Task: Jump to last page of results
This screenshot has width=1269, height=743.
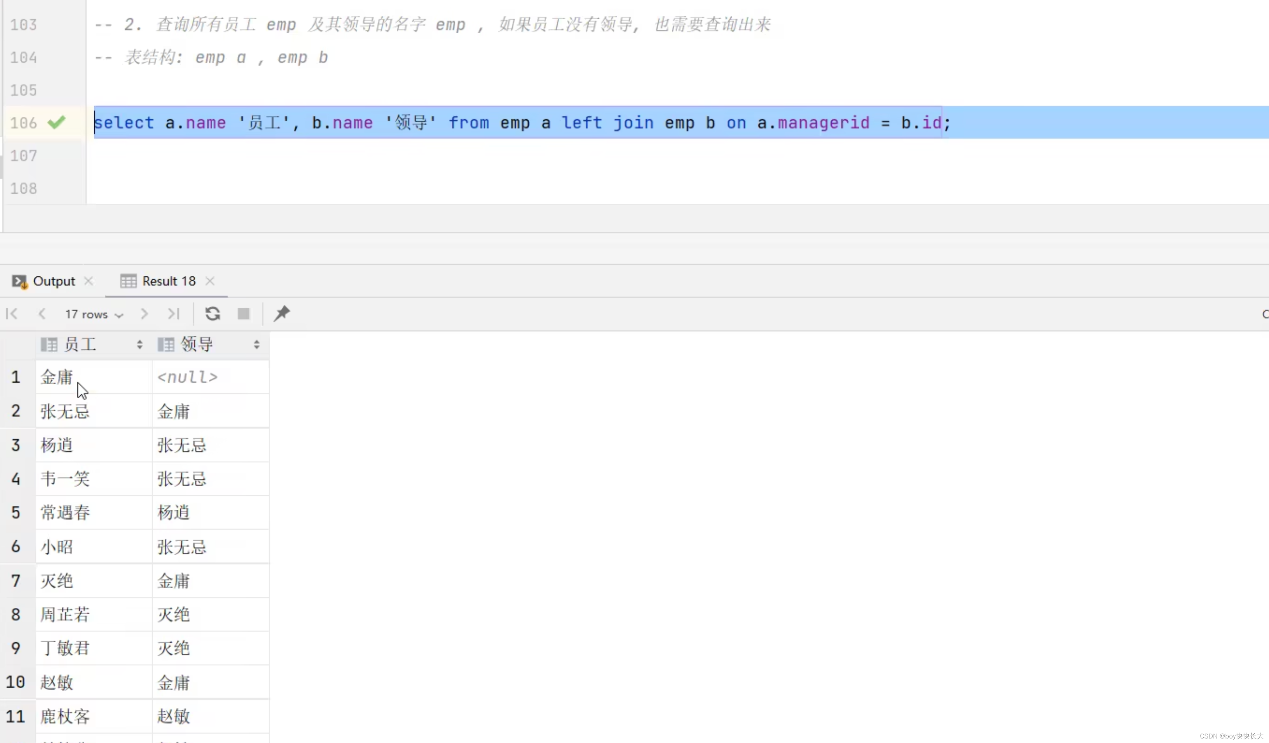Action: coord(174,314)
